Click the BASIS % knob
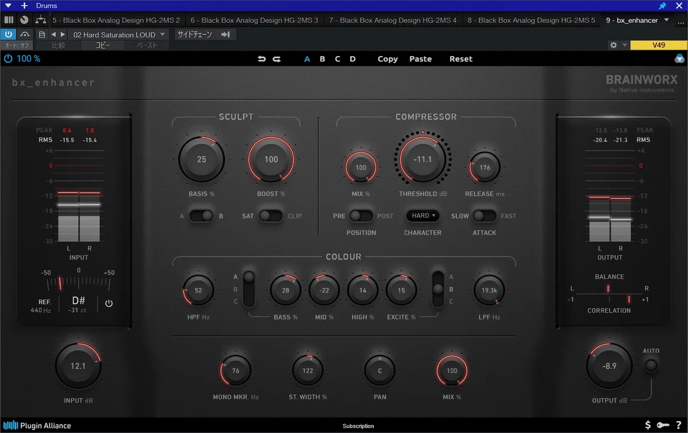The height and width of the screenshot is (433, 688). coord(201,159)
